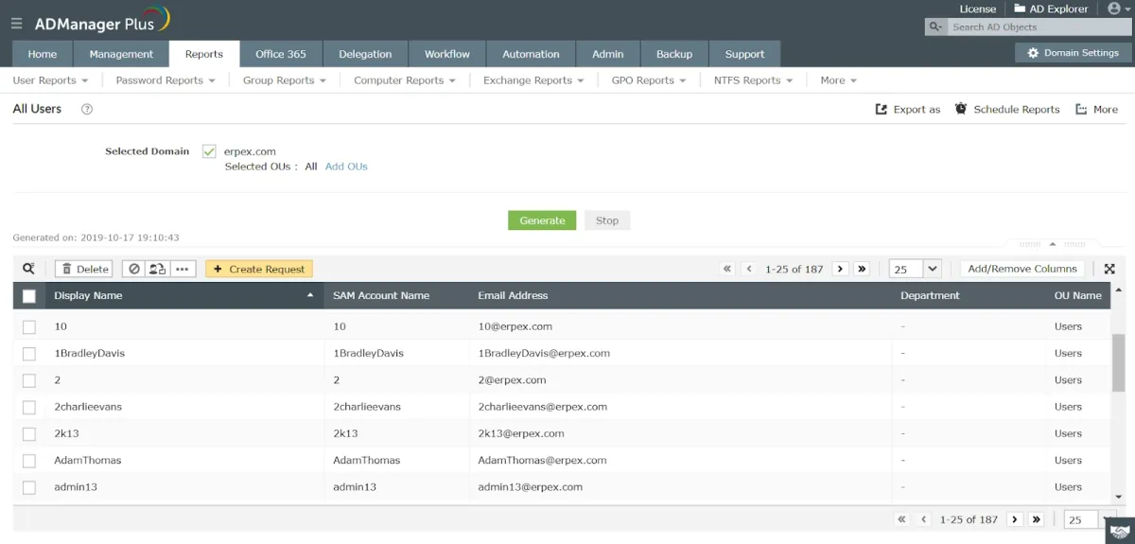The height and width of the screenshot is (544, 1135).
Task: Click the Stop button
Action: point(607,220)
